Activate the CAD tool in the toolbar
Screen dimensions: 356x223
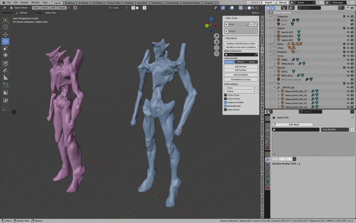6,63
